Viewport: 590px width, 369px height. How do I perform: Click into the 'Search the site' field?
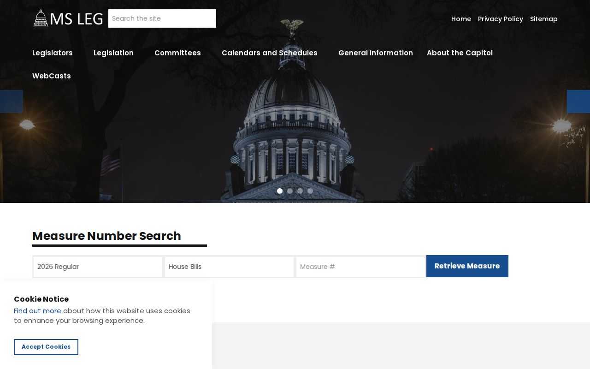pos(162,18)
